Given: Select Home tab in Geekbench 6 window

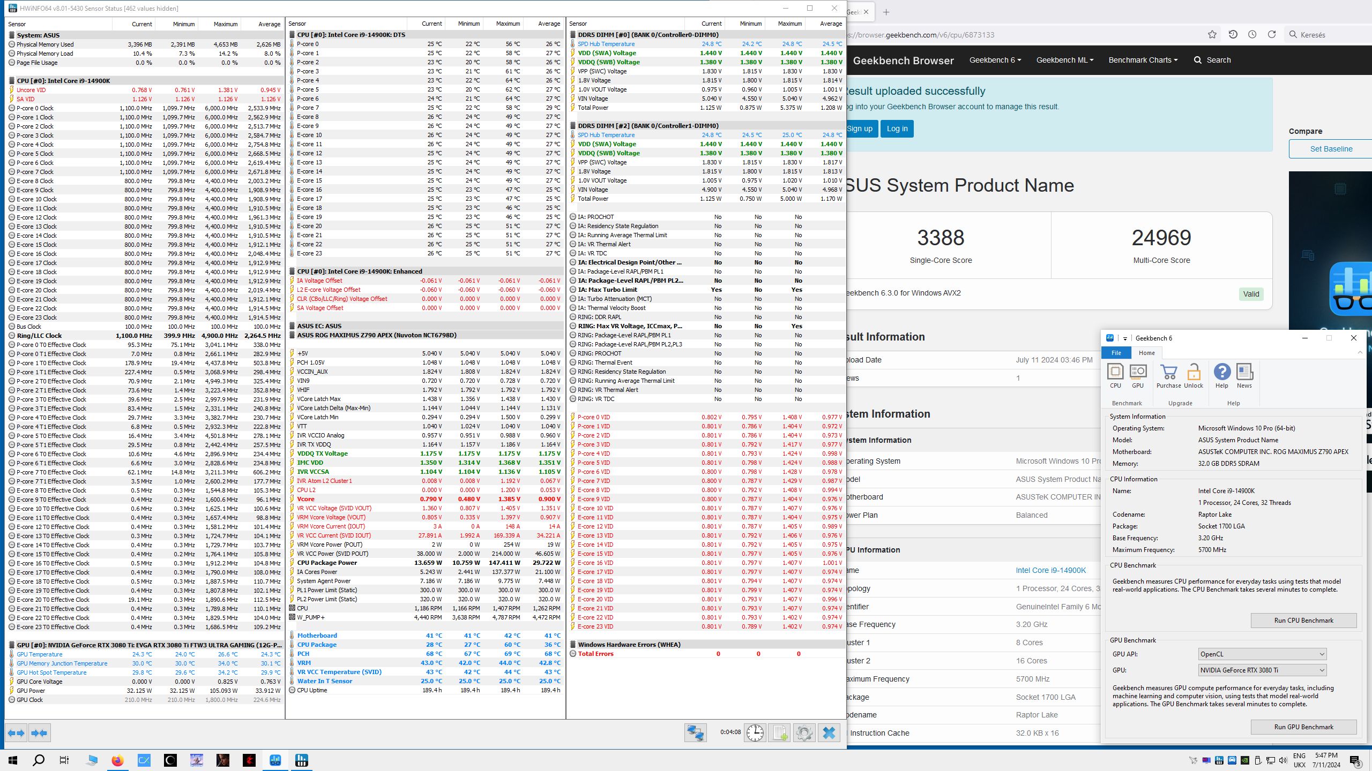Looking at the screenshot, I should pyautogui.click(x=1146, y=353).
